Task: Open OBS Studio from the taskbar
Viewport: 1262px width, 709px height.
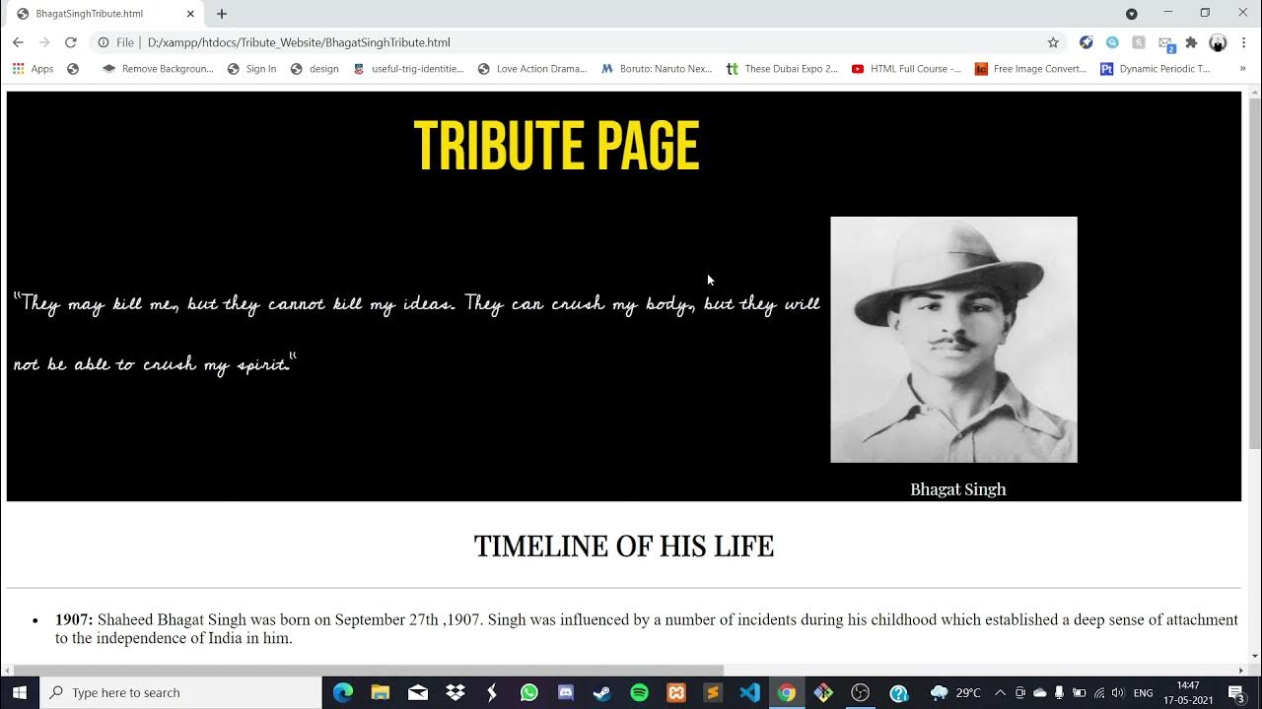Action: (x=860, y=692)
